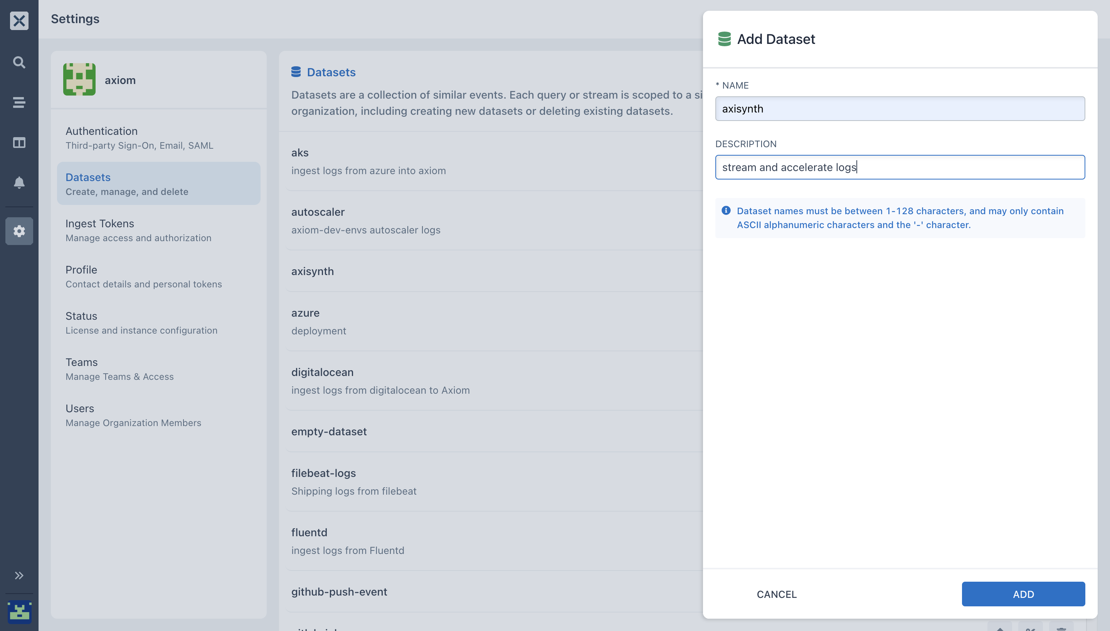Expand the sidebar with double chevron

coord(19,576)
